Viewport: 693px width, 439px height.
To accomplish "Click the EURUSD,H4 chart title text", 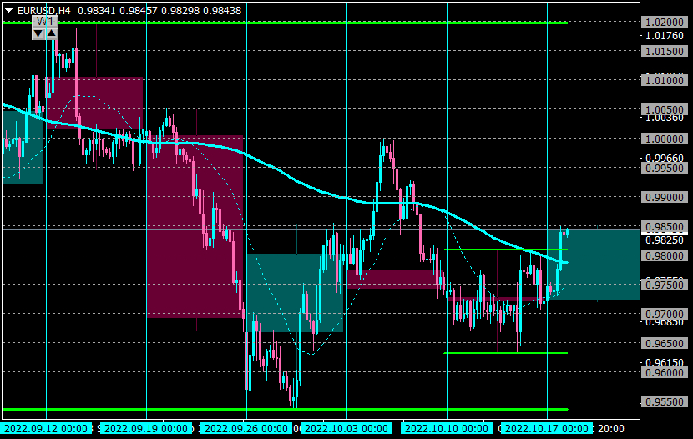I will [43, 11].
